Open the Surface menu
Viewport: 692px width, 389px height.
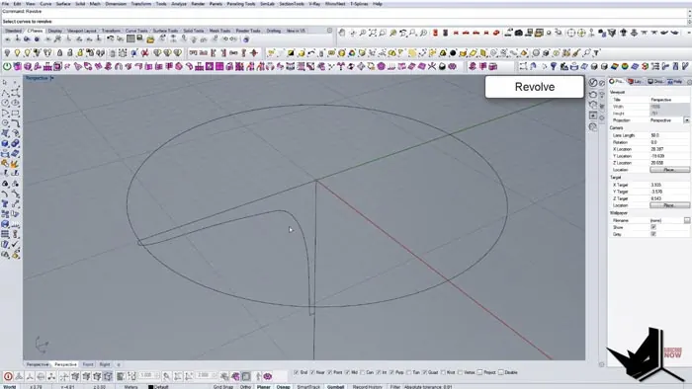tap(63, 4)
